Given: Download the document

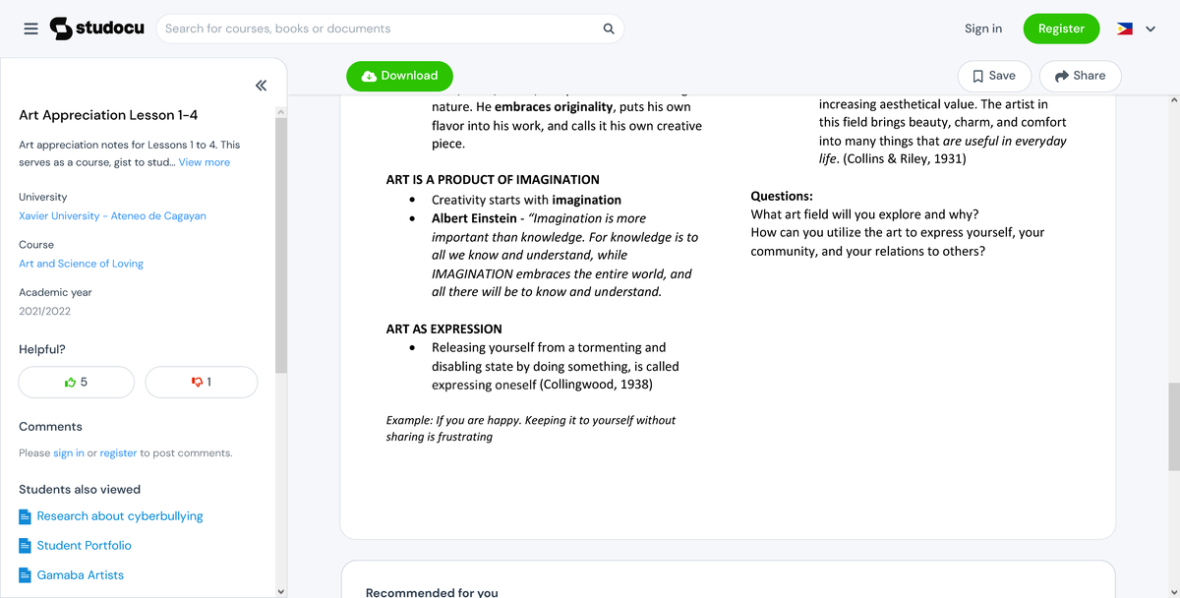Looking at the screenshot, I should pos(399,76).
